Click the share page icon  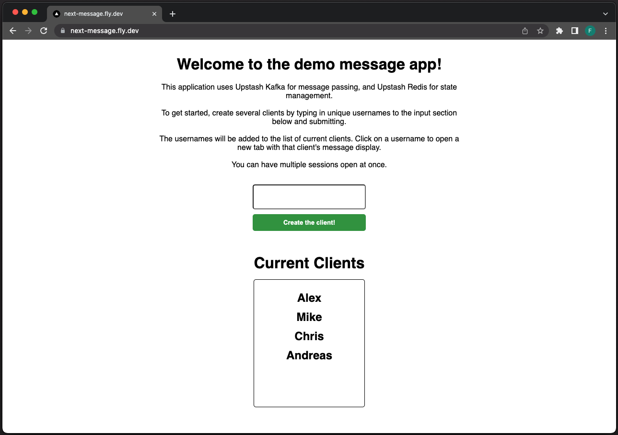coord(525,31)
